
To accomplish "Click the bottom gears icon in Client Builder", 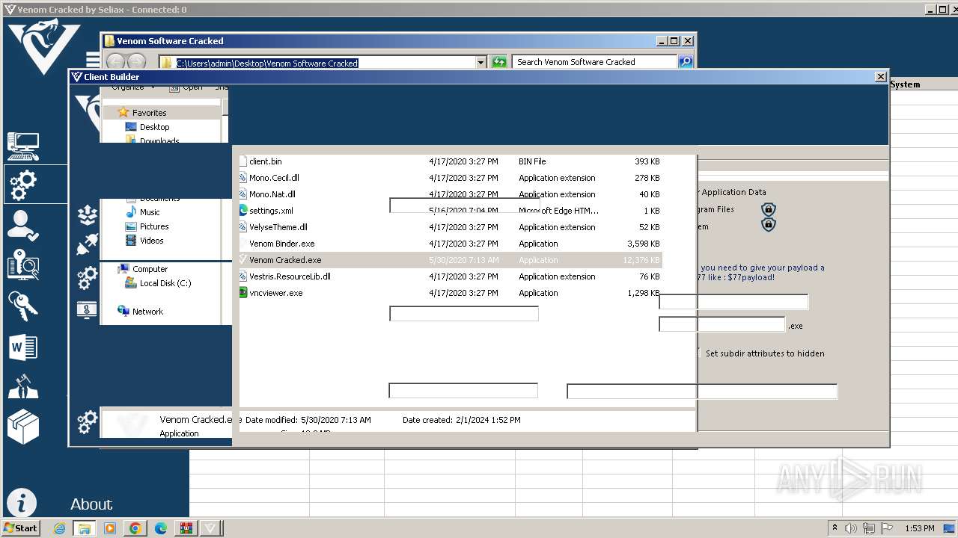I will tap(88, 421).
